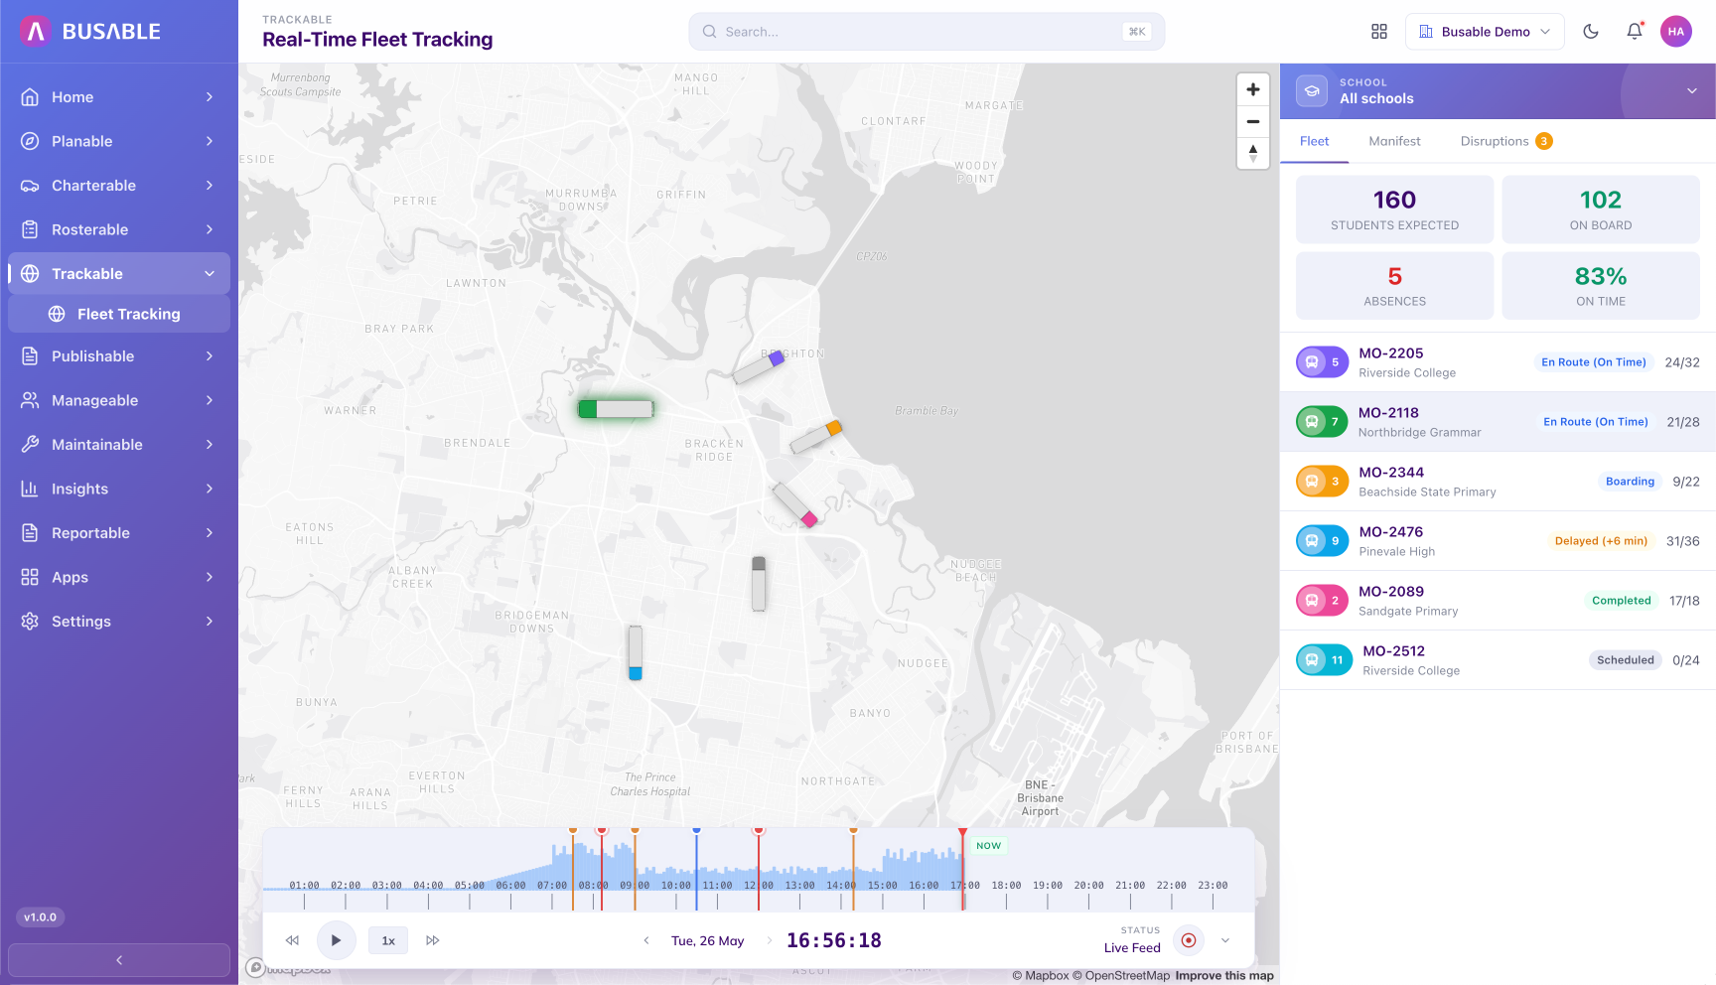Collapse the sidebar with bottom arrow
The height and width of the screenshot is (985, 1716).
coord(119,960)
